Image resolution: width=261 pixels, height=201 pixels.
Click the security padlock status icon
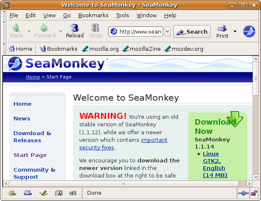click(254, 193)
